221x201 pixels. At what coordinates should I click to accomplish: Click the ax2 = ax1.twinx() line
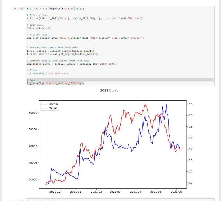[39, 28]
